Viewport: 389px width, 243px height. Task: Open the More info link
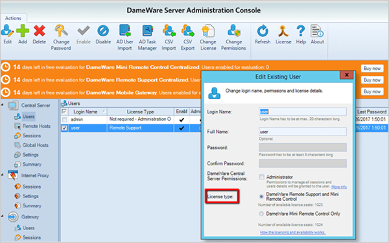pos(339,187)
